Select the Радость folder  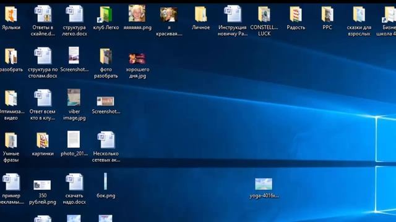tap(296, 14)
